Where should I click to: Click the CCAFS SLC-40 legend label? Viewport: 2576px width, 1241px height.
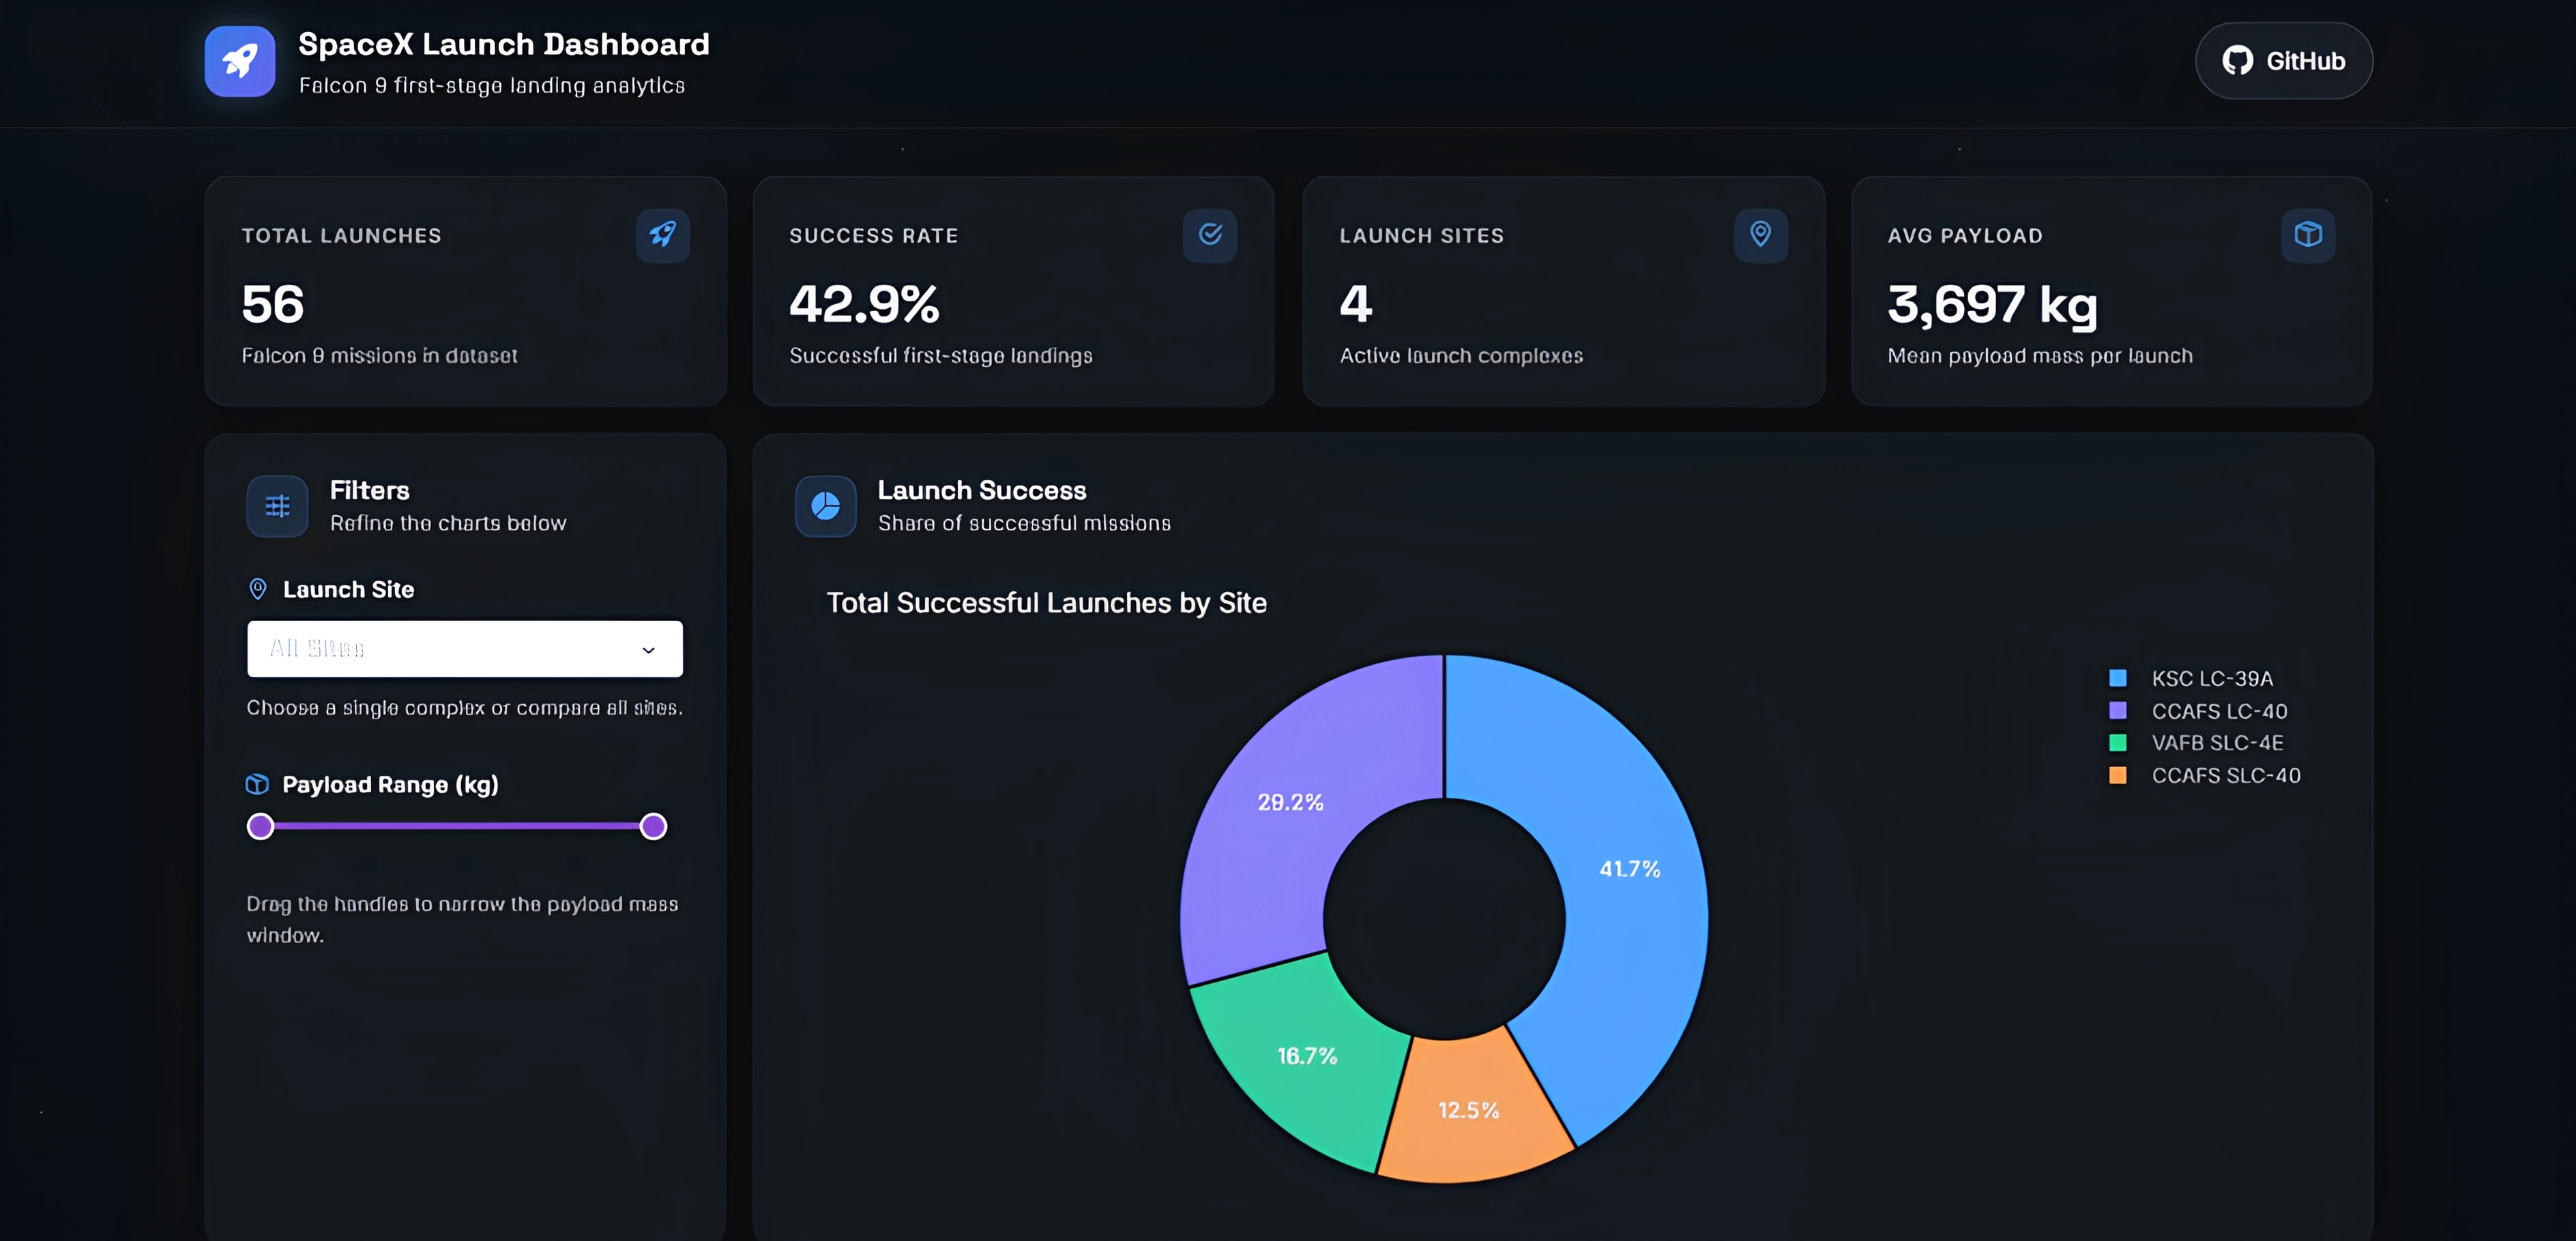click(x=2226, y=775)
